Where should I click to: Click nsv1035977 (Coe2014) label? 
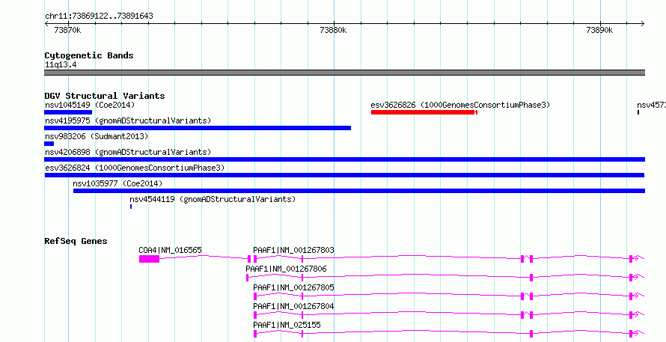point(117,183)
